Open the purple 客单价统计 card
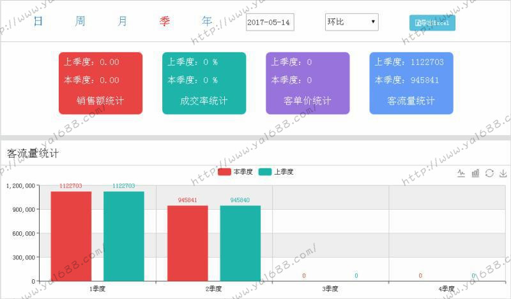The height and width of the screenshot is (299, 511). click(x=307, y=83)
